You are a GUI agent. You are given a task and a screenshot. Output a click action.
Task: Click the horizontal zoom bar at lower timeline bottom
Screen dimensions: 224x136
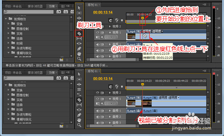113,126
